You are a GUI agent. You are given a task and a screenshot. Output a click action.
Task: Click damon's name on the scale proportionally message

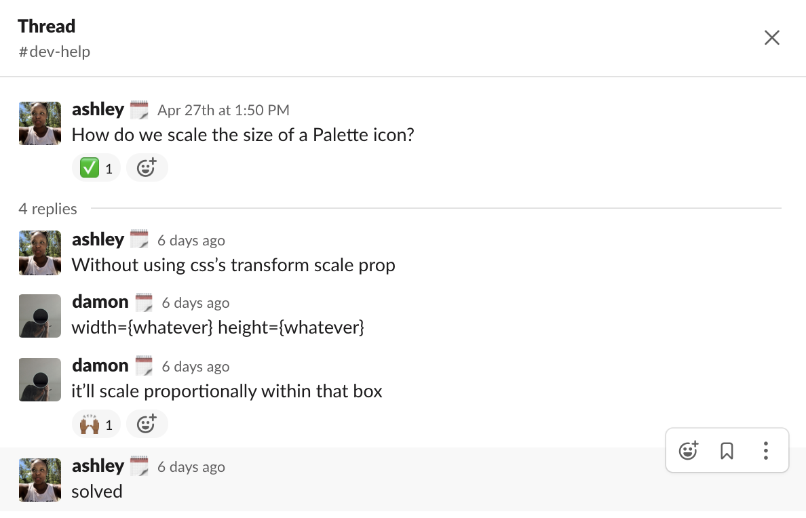100,366
